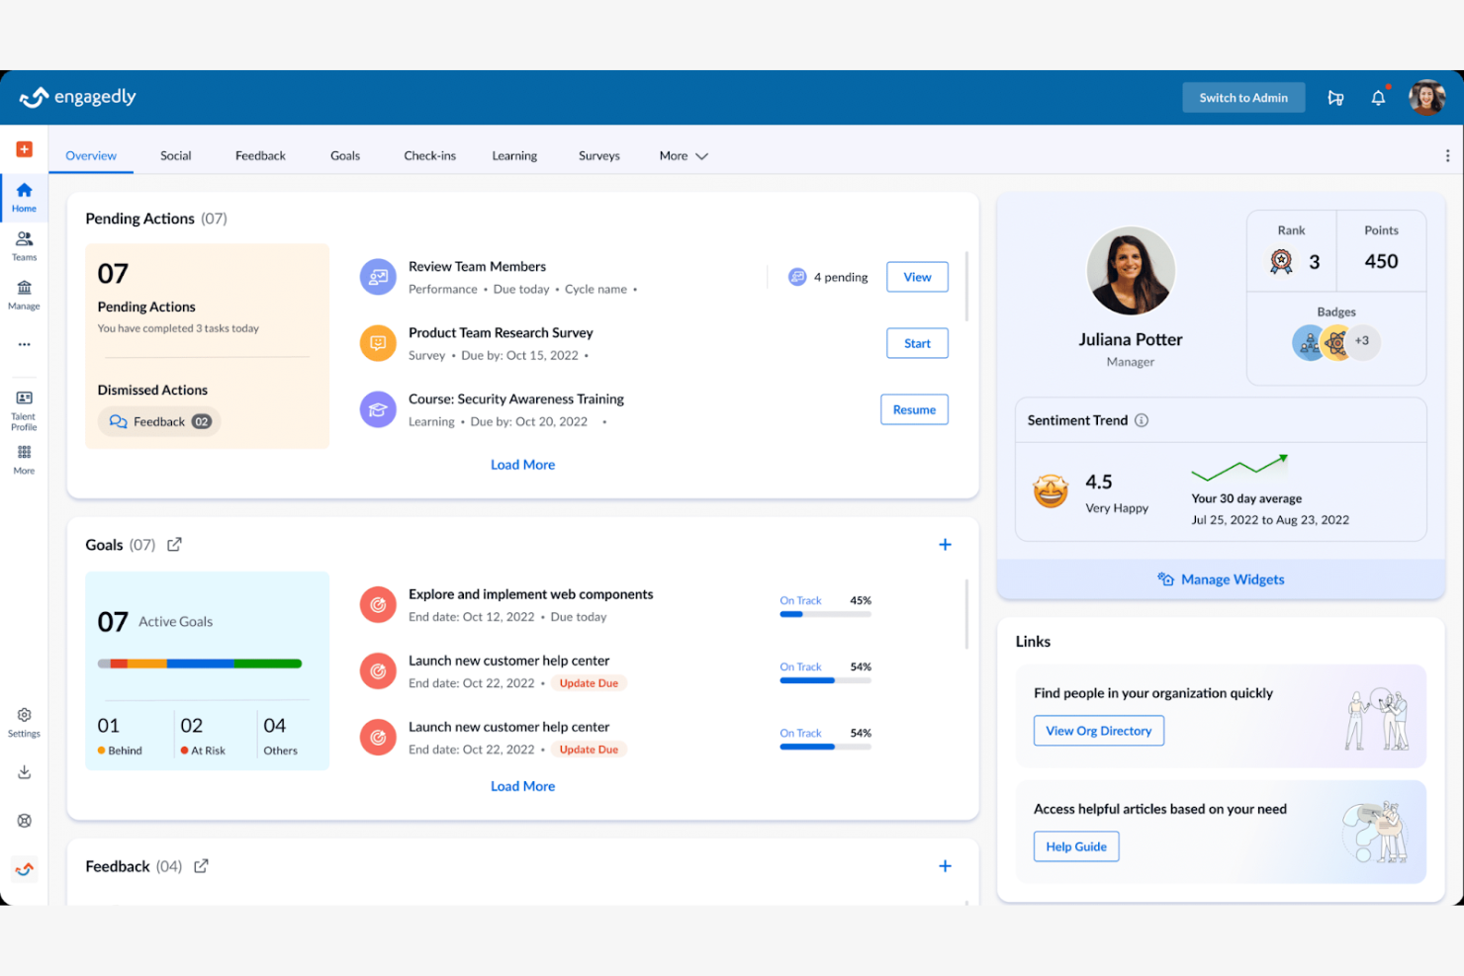Screen dimensions: 1464x976
Task: Open the Teams section in sidebar
Action: pyautogui.click(x=23, y=242)
